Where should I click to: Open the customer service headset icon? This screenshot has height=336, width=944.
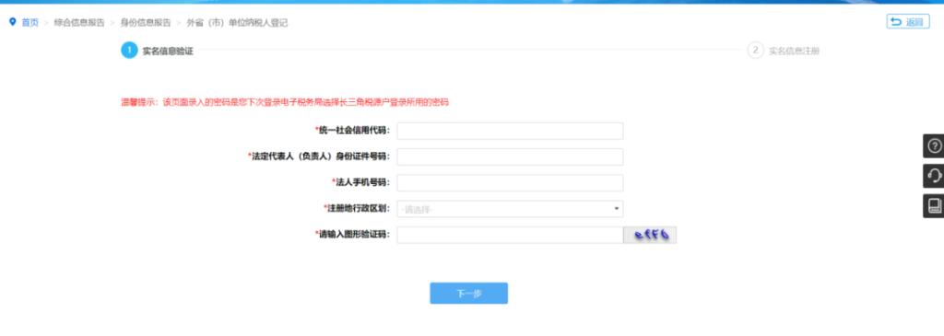pyautogui.click(x=934, y=176)
